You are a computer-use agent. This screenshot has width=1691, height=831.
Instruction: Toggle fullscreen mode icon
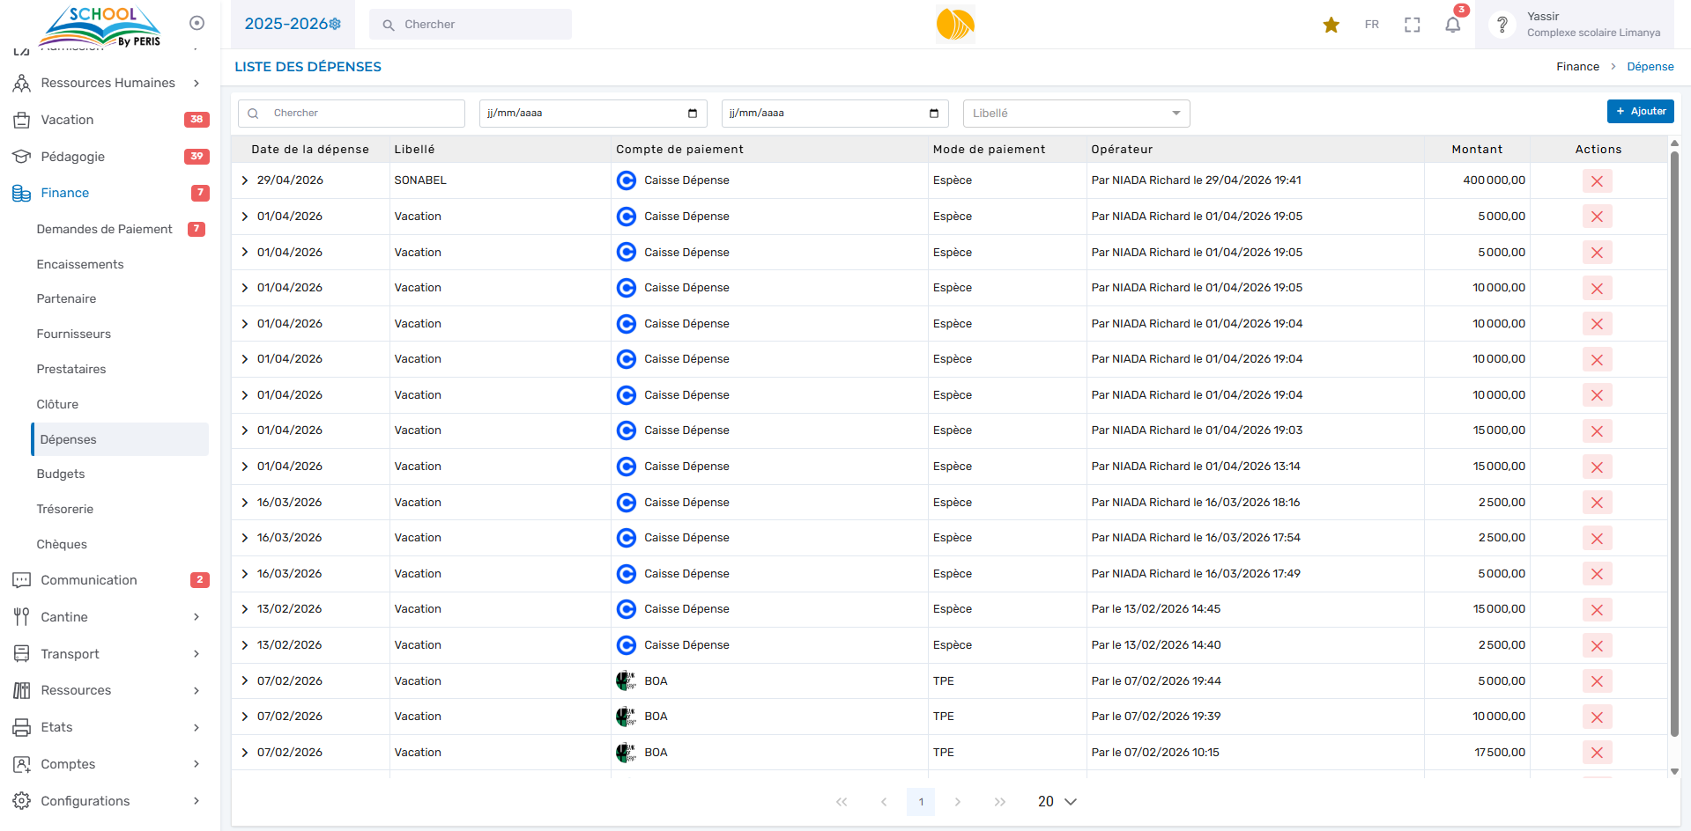1412,25
